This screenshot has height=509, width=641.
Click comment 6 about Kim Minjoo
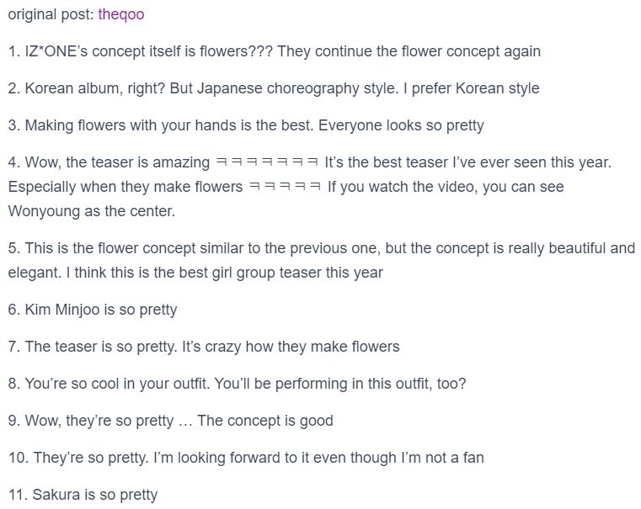[x=93, y=310]
